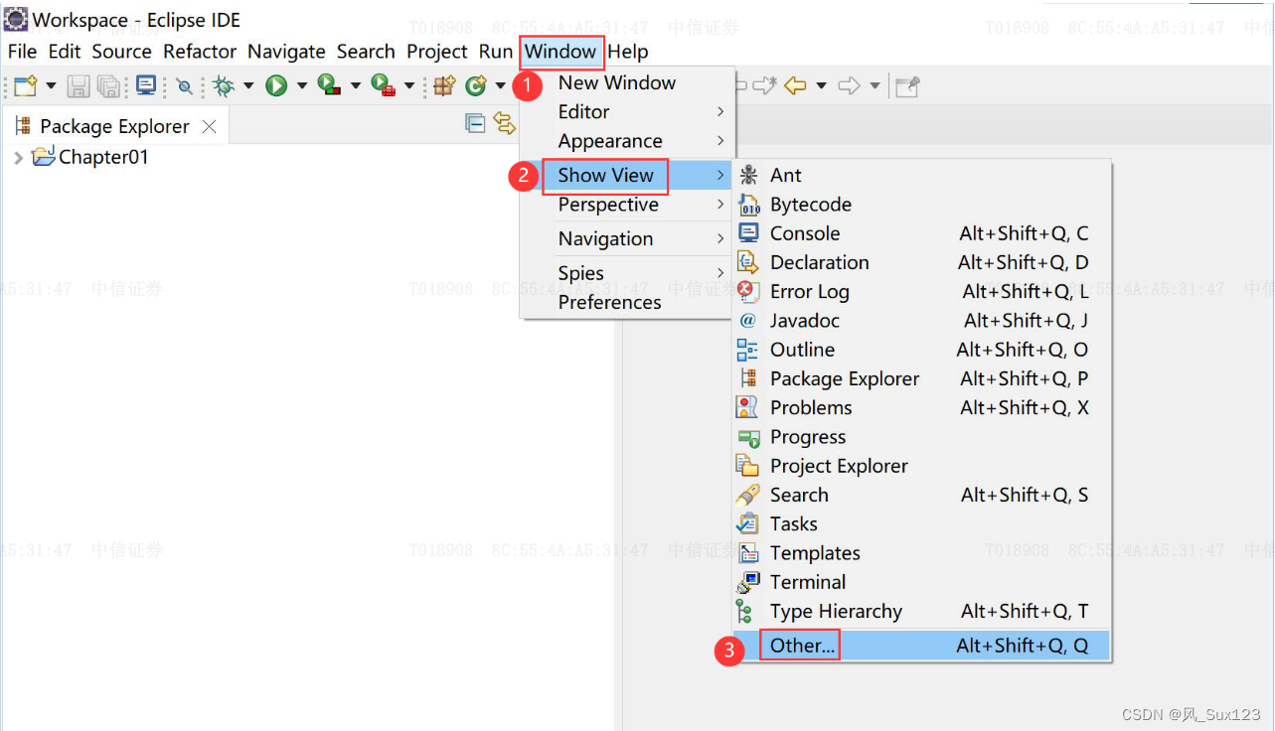Click the Show View menu entry
Viewport: 1275px width, 731px height.
point(627,176)
